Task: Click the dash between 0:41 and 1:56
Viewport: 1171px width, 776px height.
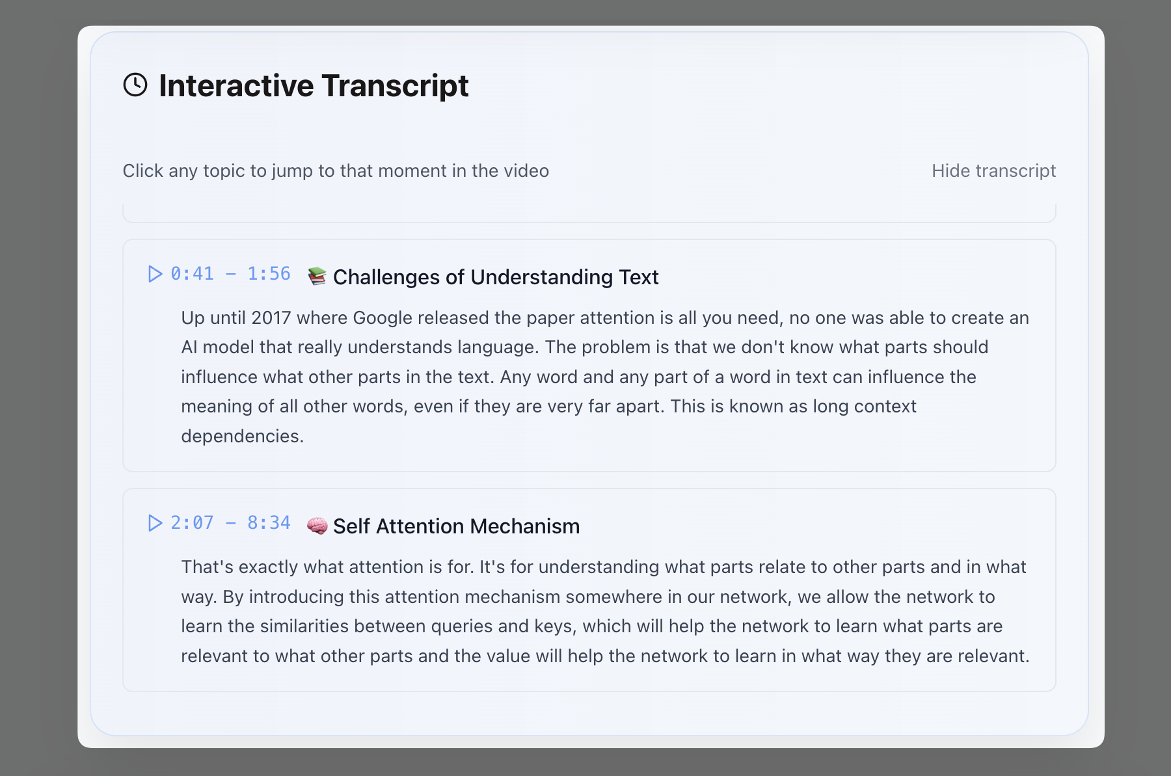Action: point(230,274)
